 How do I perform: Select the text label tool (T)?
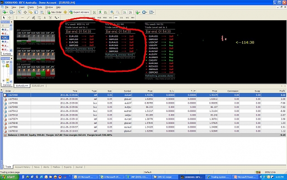click(51, 17)
